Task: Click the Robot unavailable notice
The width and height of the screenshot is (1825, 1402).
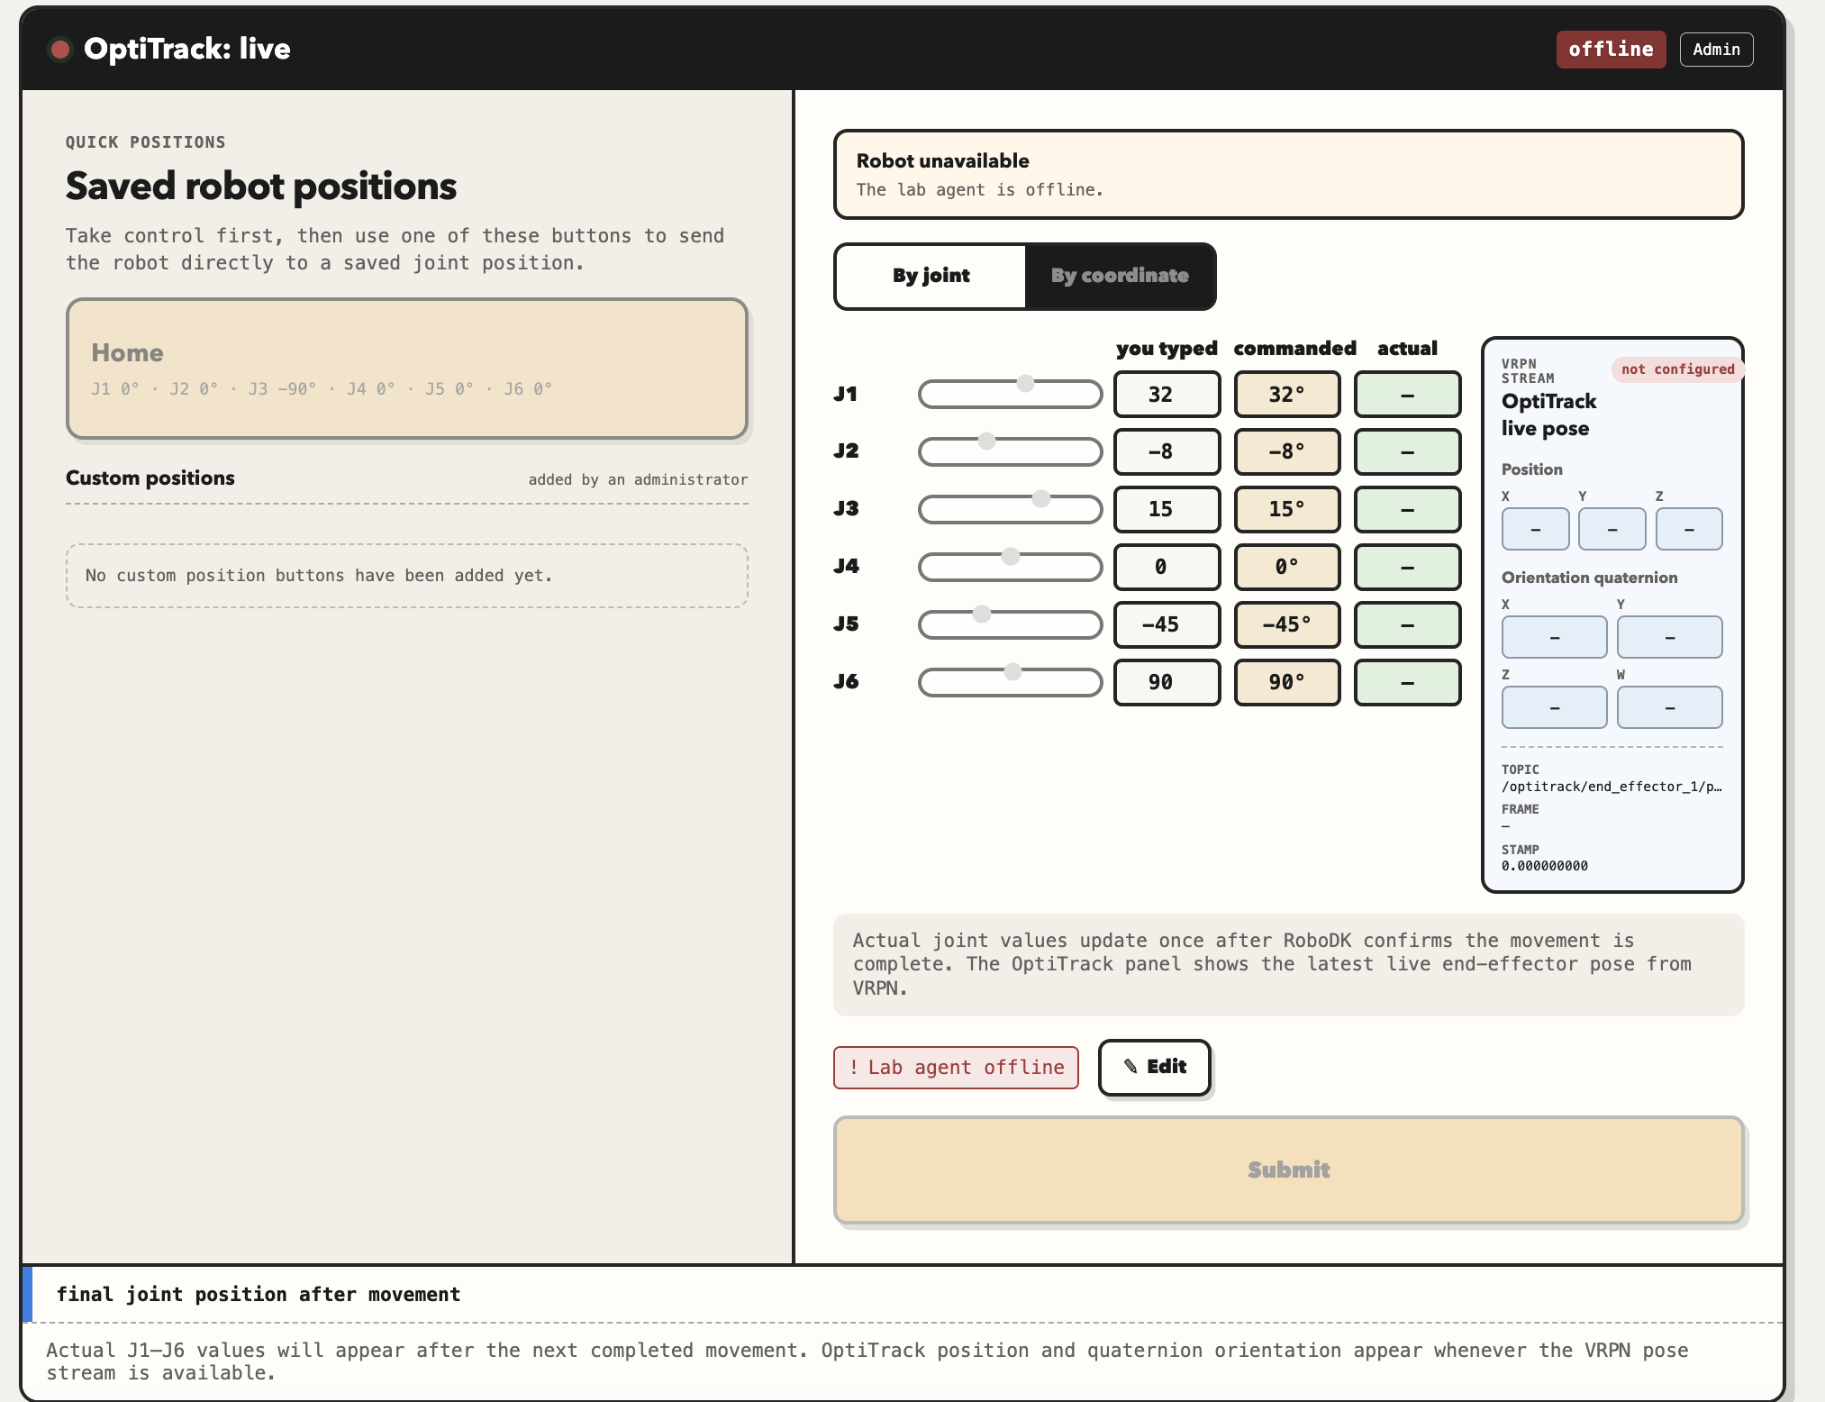Action: 1289,175
